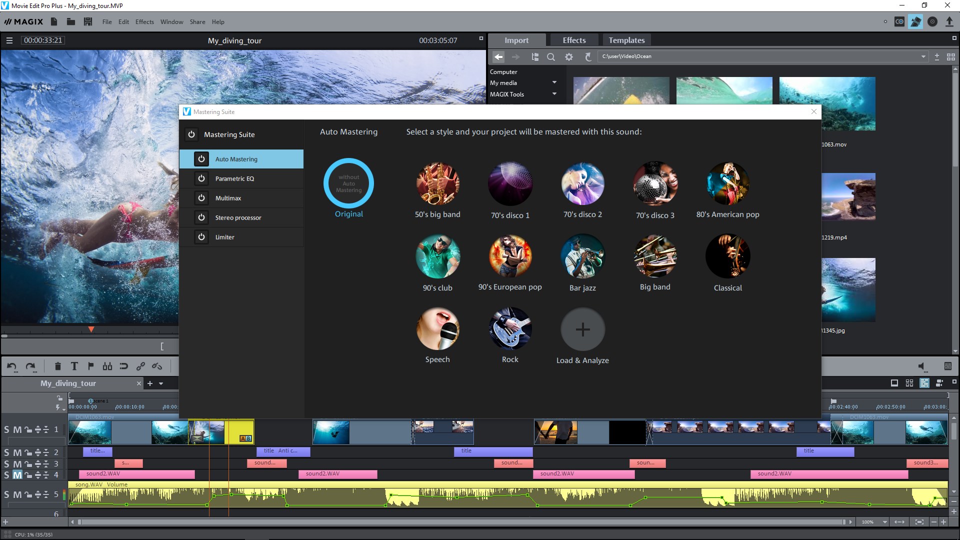Open the timeline zoom percentage dropdown
Image resolution: width=960 pixels, height=540 pixels.
click(x=884, y=522)
